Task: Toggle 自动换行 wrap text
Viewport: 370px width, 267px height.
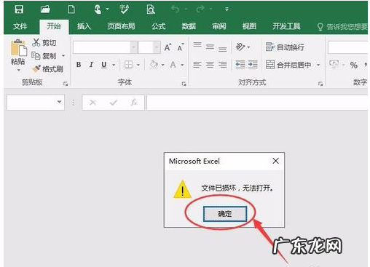Action: tap(285, 47)
